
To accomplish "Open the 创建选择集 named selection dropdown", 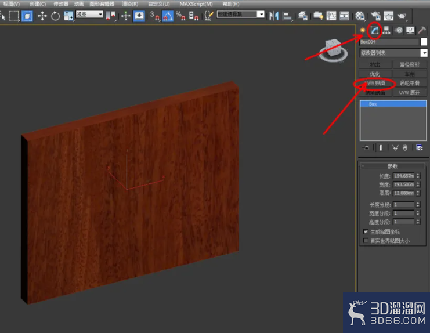I will pyautogui.click(x=240, y=15).
